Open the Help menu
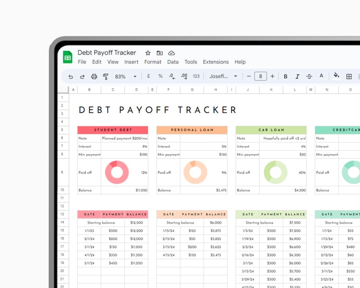Viewport: 360px width, 288px height. coord(240,62)
